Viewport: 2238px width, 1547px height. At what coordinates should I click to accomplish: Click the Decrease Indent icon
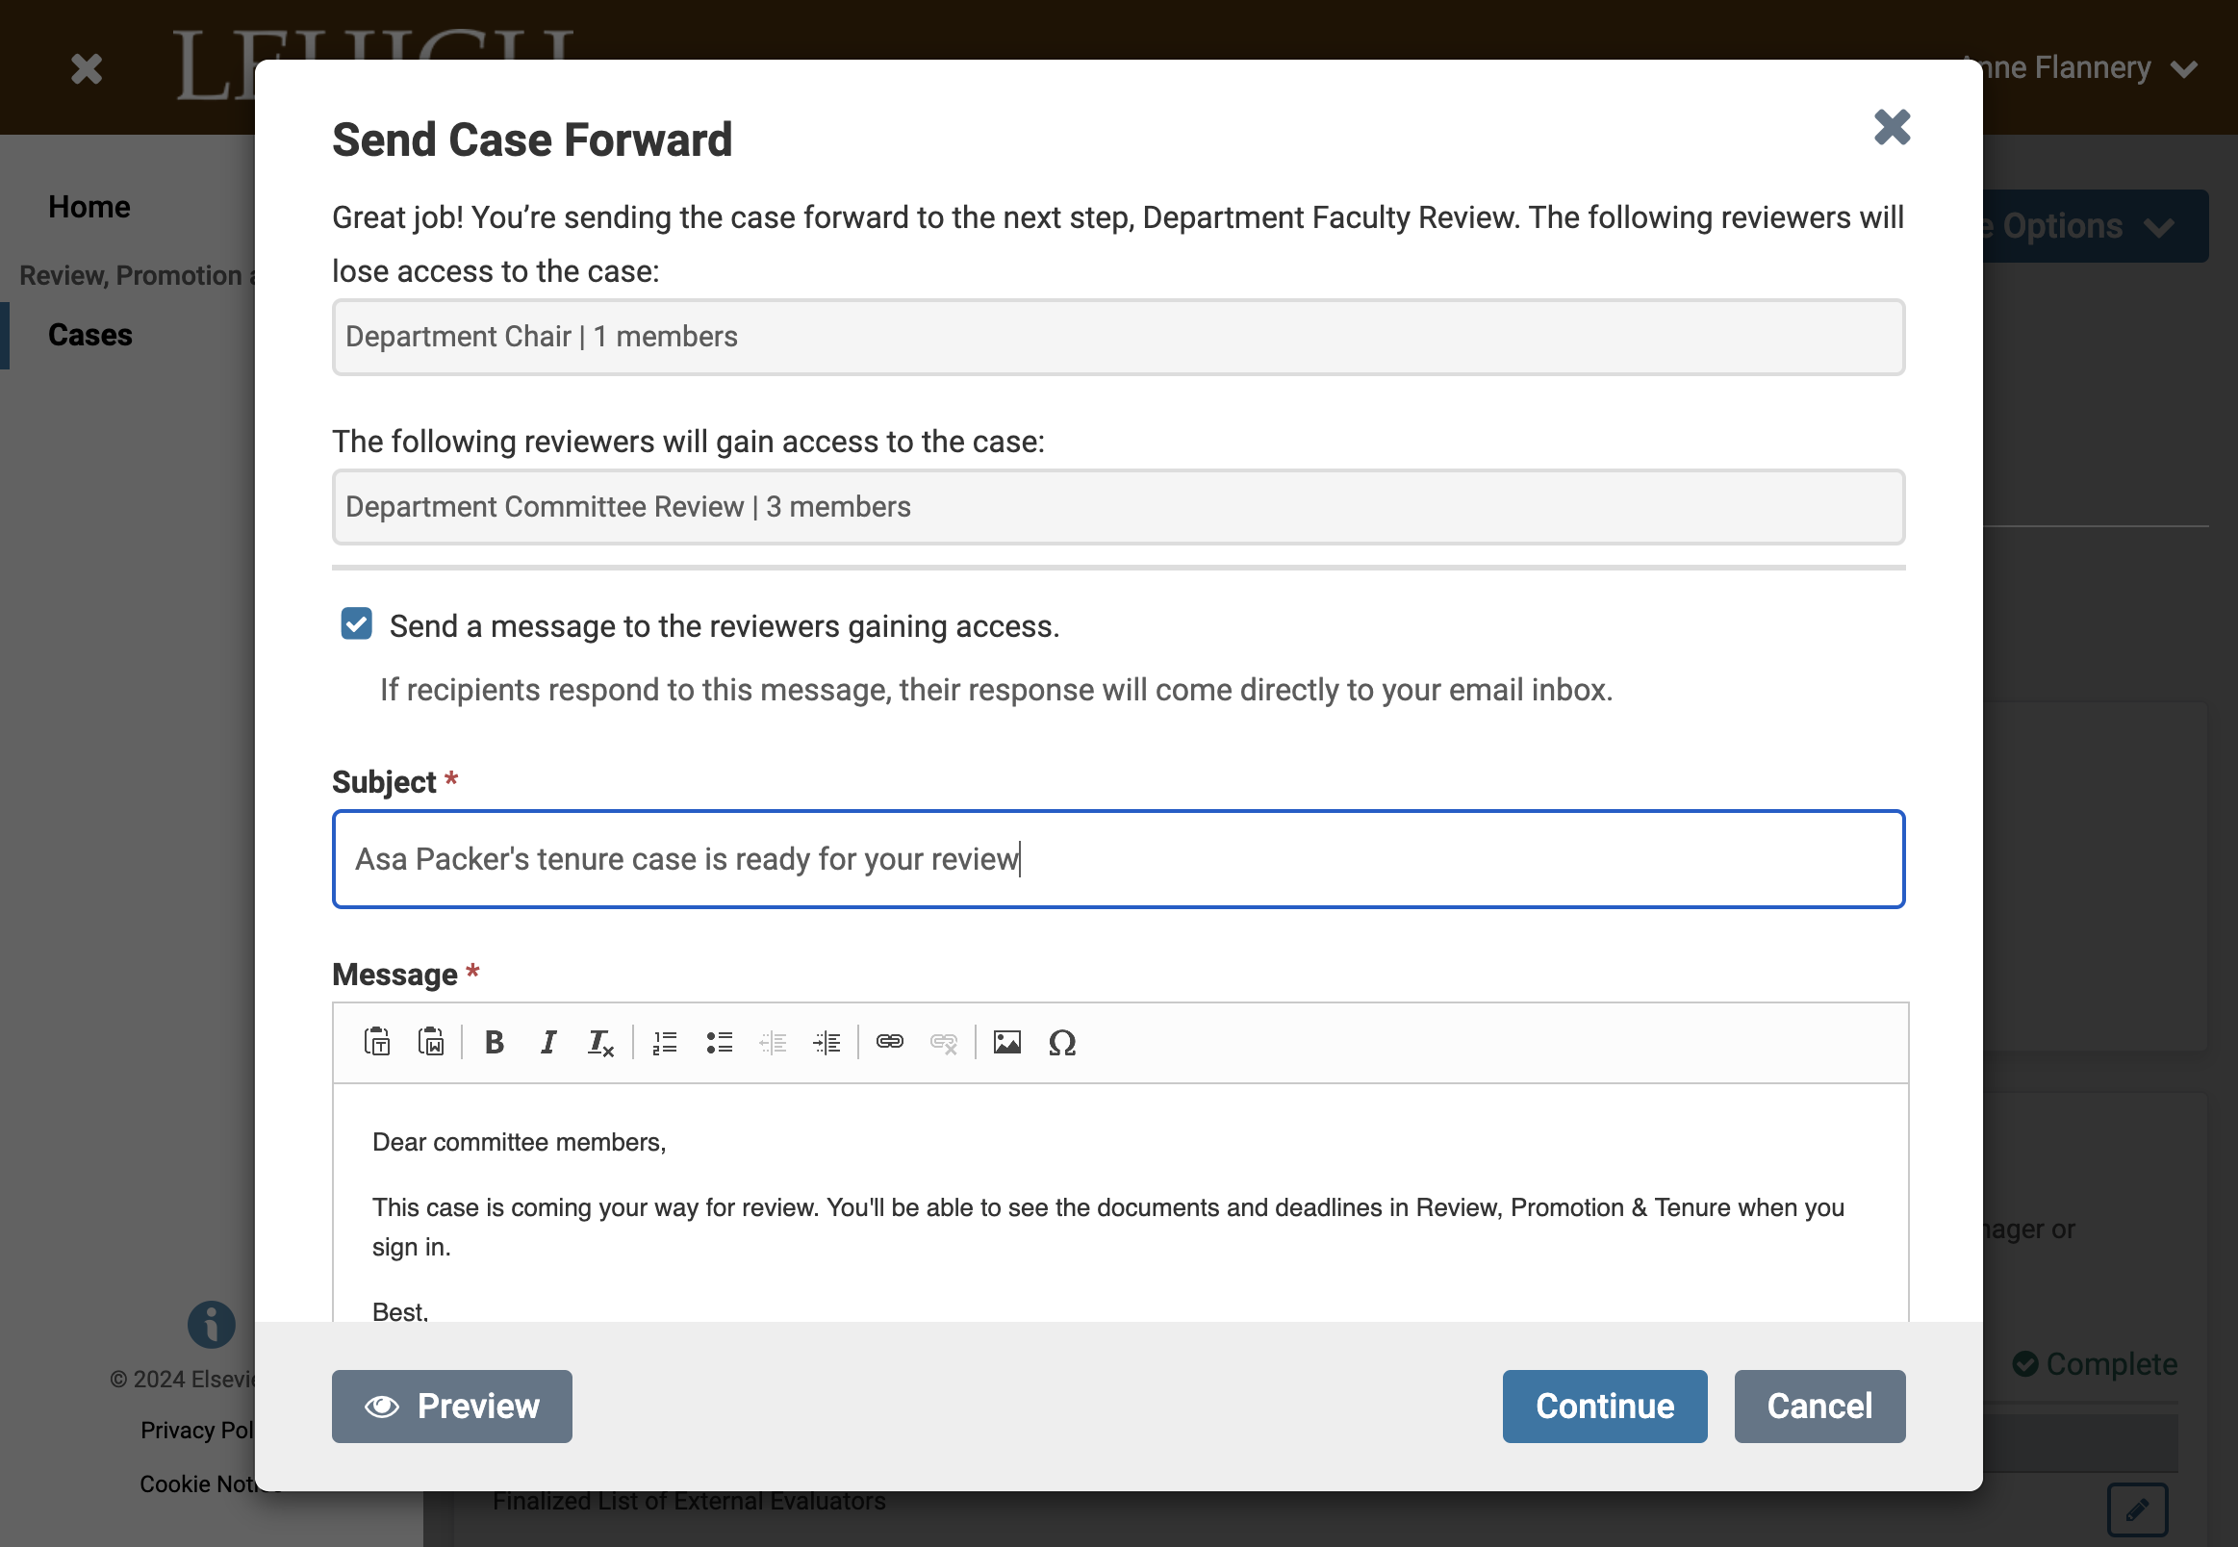tap(773, 1042)
